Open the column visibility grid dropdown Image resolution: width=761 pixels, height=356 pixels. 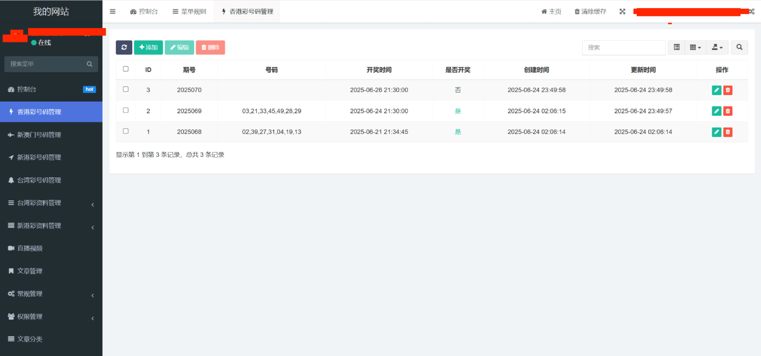click(x=695, y=47)
